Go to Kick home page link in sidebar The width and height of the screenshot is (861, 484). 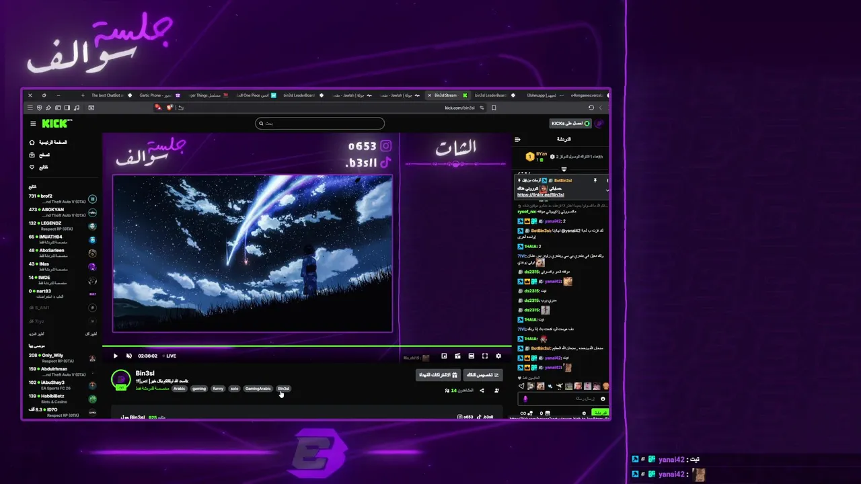tap(49, 143)
